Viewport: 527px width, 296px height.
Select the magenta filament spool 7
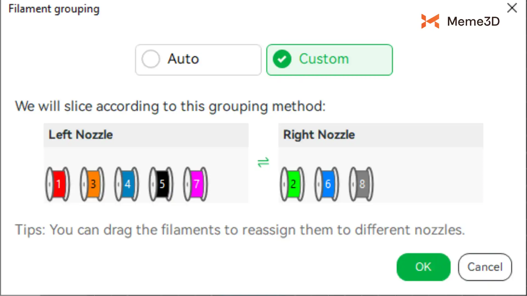click(x=195, y=184)
